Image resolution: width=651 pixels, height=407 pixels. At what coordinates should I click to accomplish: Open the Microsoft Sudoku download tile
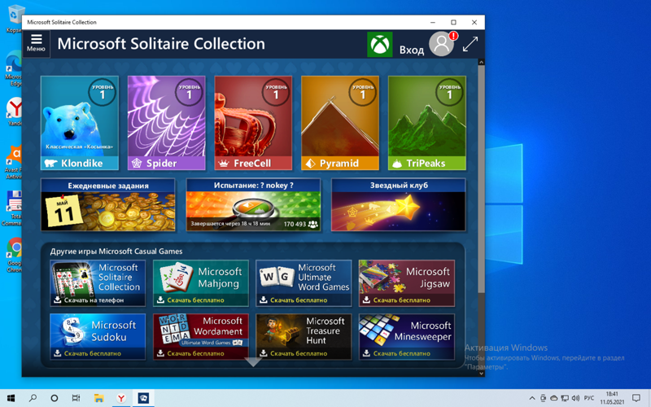[x=98, y=336]
